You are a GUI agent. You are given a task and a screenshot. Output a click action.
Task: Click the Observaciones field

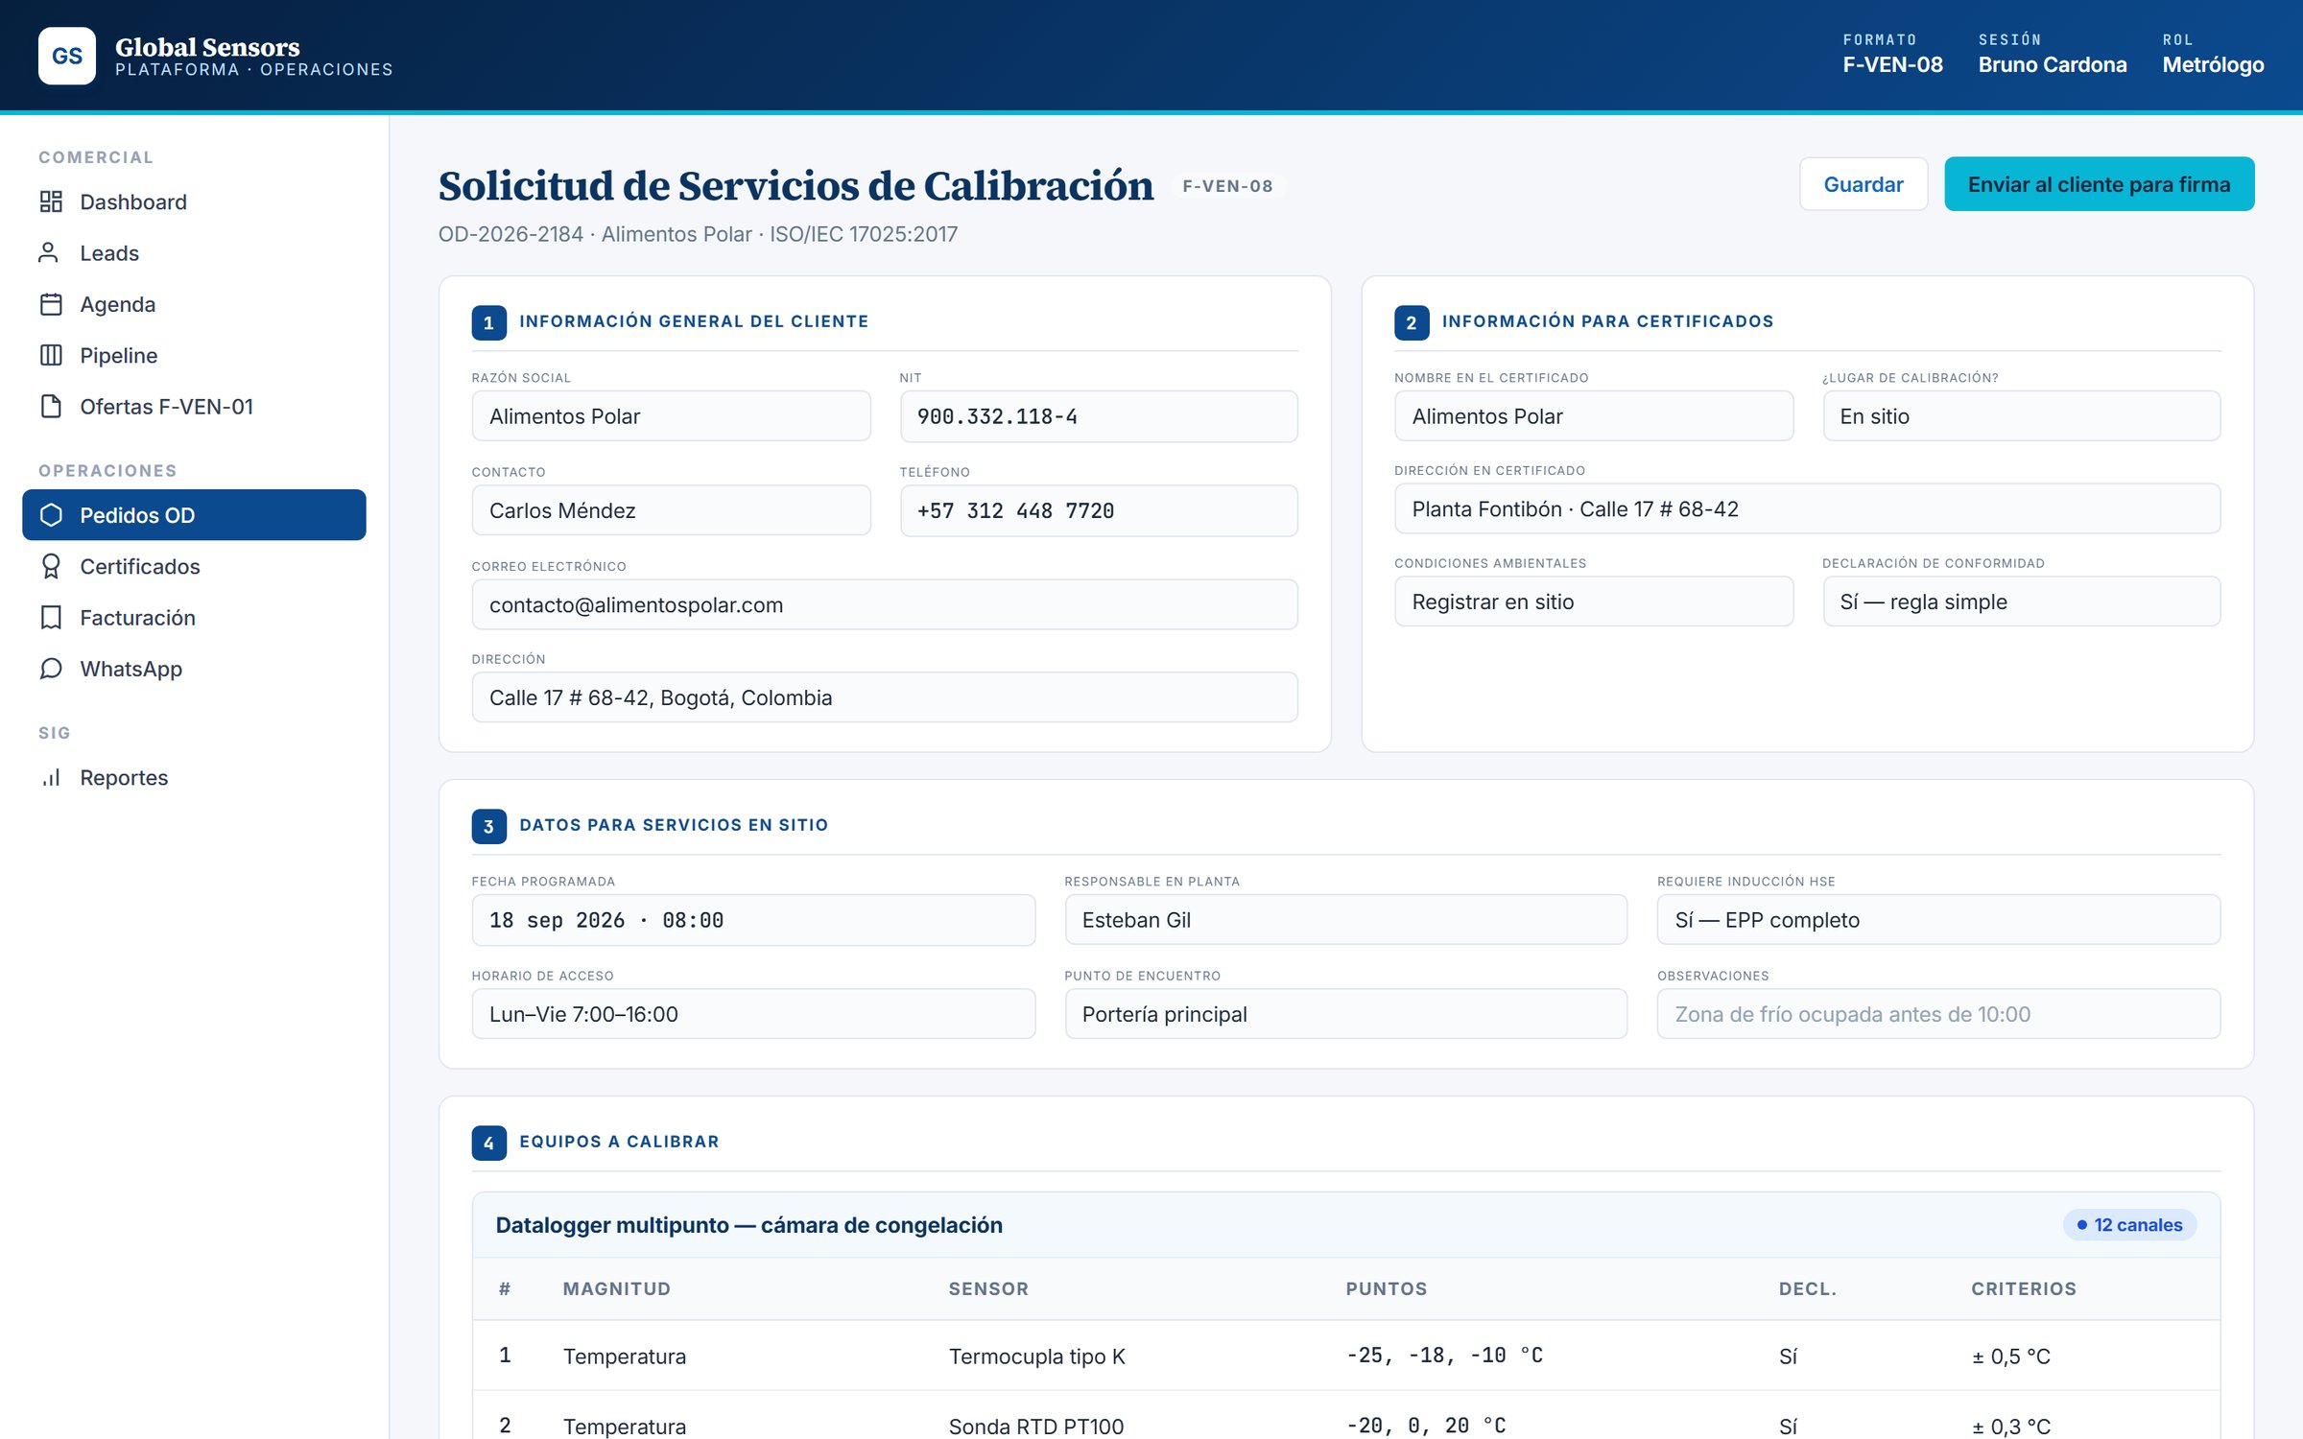coord(1938,1014)
